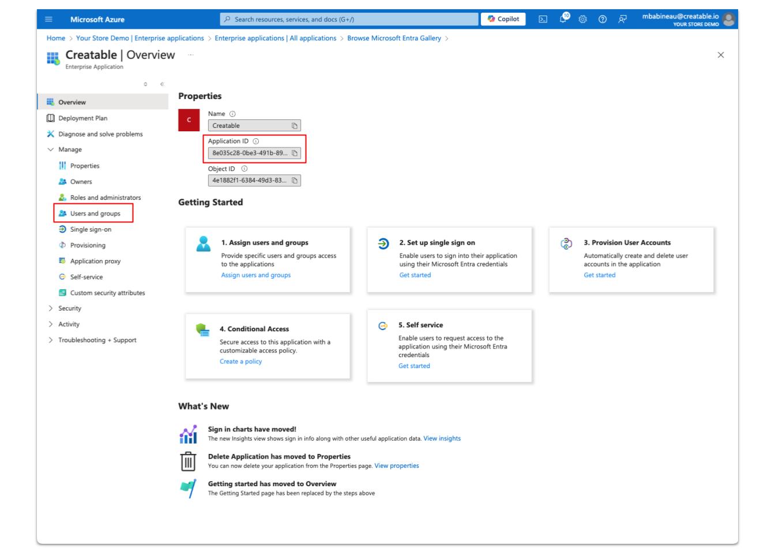Open the portal settings gear
Viewport: 775px width, 553px height.
click(x=582, y=20)
